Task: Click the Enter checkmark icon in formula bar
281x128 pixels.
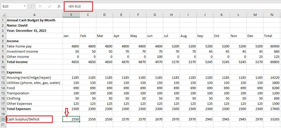Action: point(50,6)
